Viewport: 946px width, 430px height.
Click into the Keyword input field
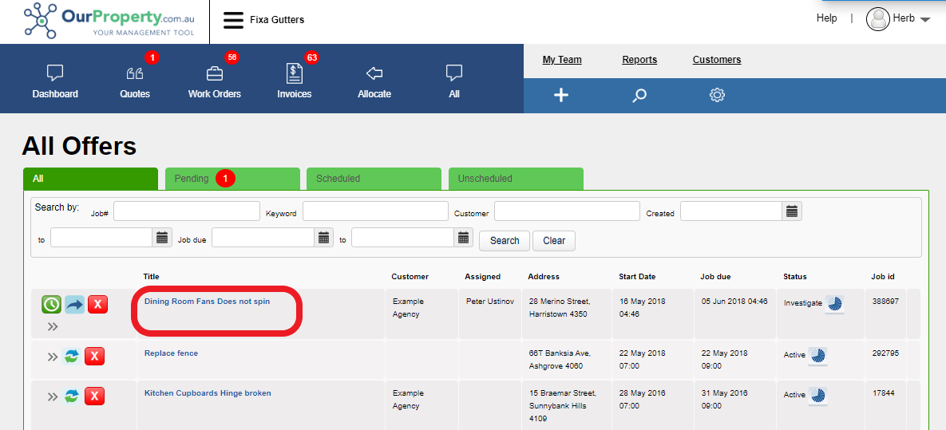pyautogui.click(x=375, y=211)
